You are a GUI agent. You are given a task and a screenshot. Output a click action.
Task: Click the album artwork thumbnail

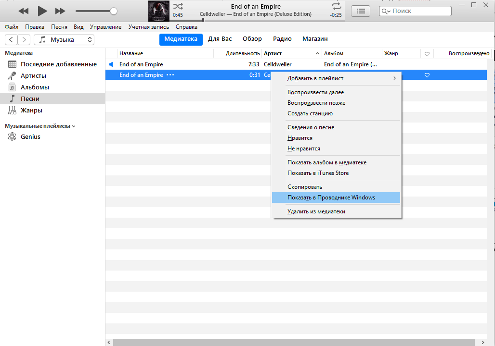click(158, 11)
